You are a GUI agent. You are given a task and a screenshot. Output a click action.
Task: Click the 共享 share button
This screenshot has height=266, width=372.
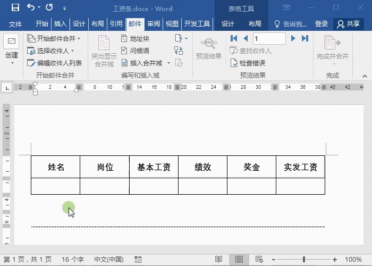pyautogui.click(x=348, y=24)
